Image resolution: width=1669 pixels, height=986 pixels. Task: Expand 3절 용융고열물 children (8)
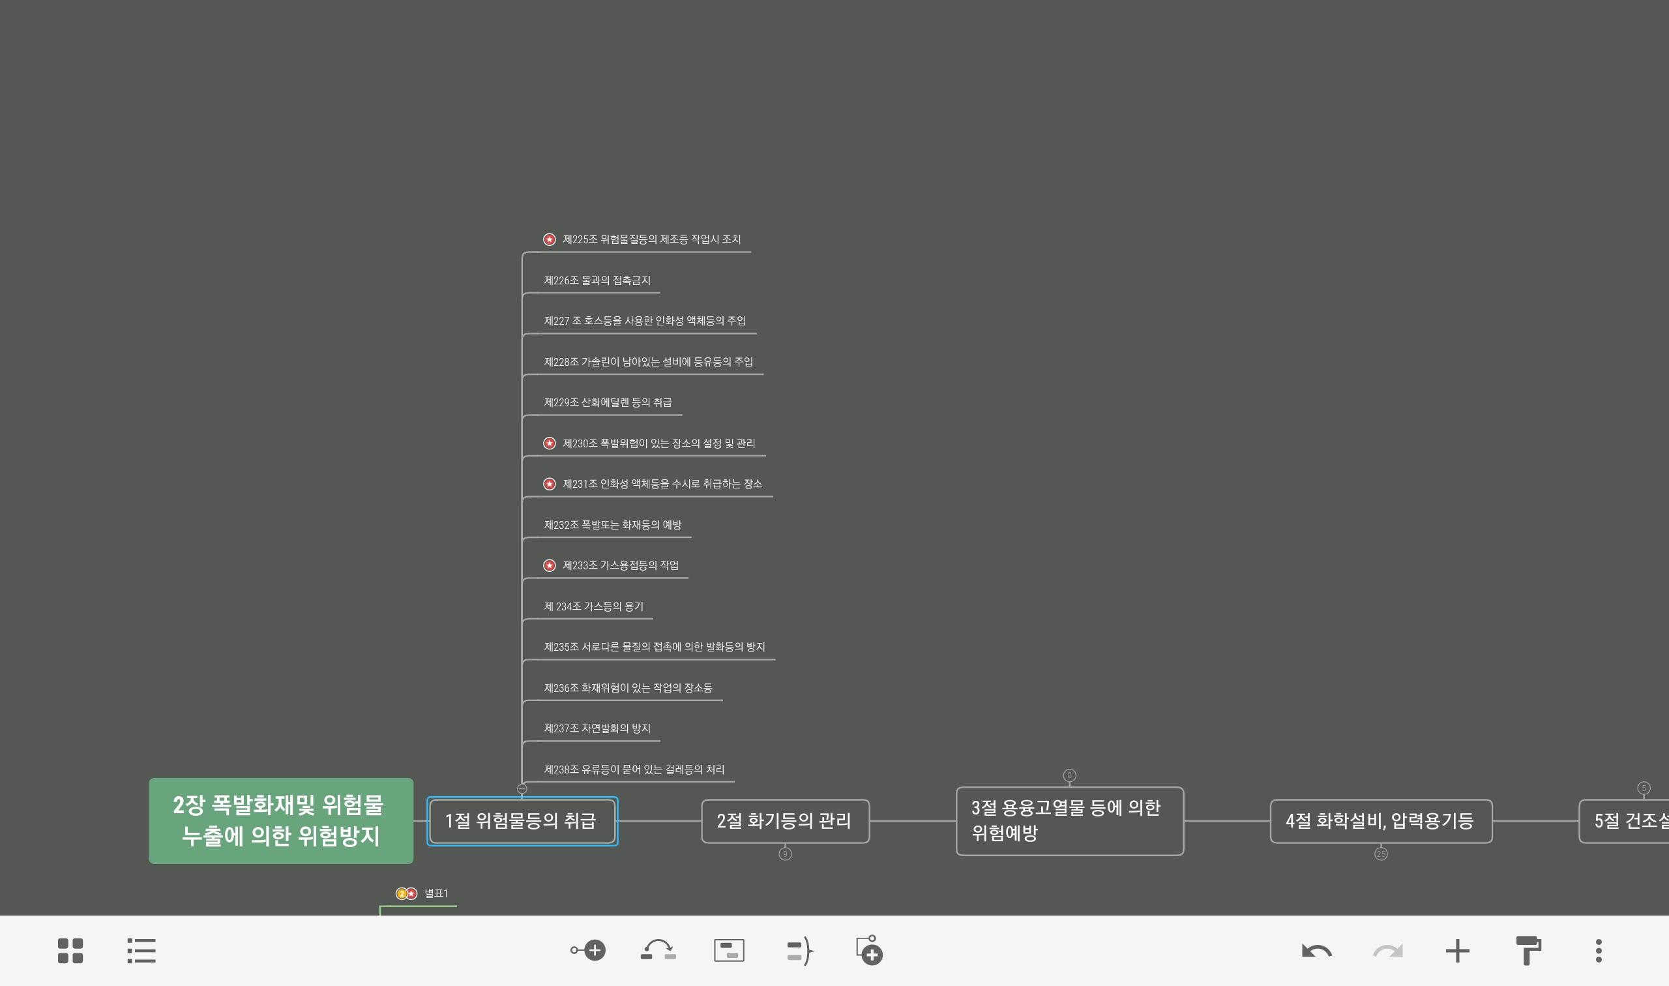click(x=1069, y=775)
